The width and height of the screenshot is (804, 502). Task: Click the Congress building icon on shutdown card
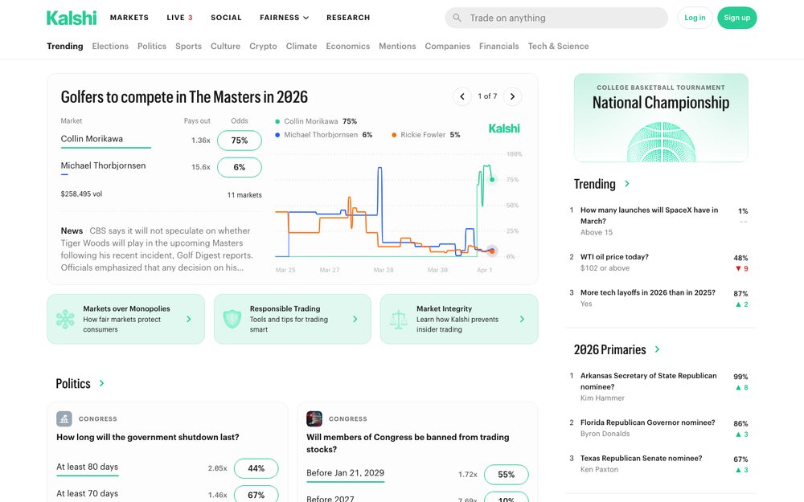click(x=64, y=418)
